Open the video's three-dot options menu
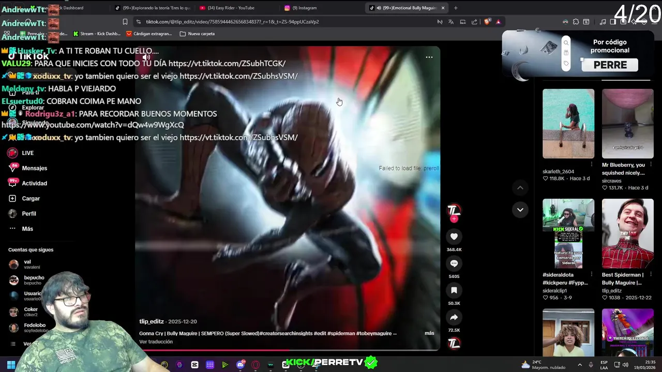The image size is (662, 372). tap(429, 57)
